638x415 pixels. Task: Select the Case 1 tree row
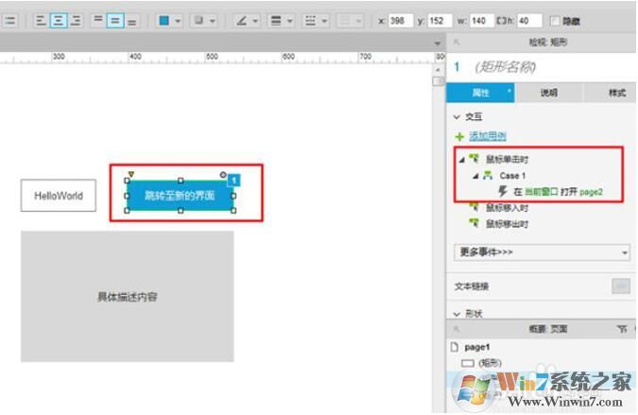point(512,176)
